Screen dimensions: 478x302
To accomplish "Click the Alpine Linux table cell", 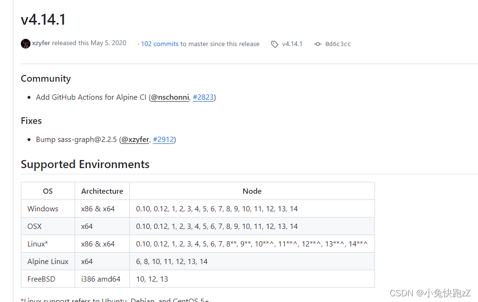I will 48,262.
